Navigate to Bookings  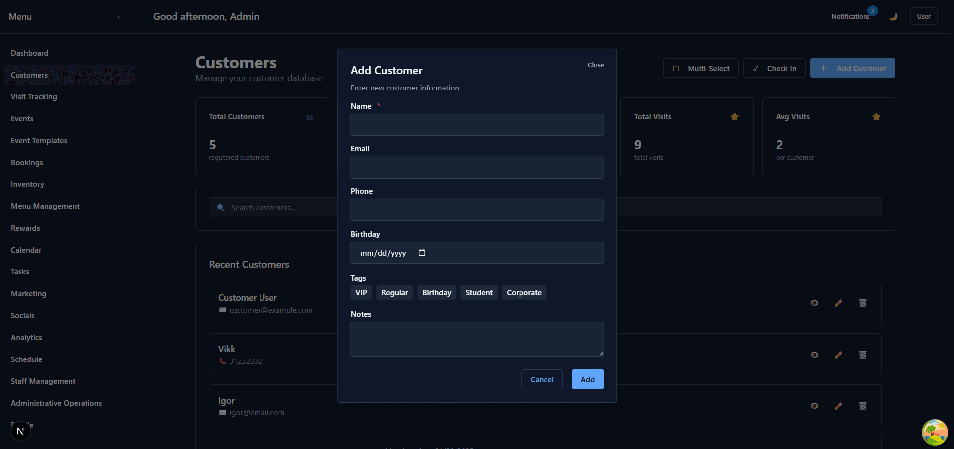(x=70, y=163)
